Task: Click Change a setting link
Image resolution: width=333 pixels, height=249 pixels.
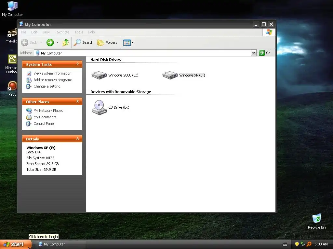Action: (47, 86)
